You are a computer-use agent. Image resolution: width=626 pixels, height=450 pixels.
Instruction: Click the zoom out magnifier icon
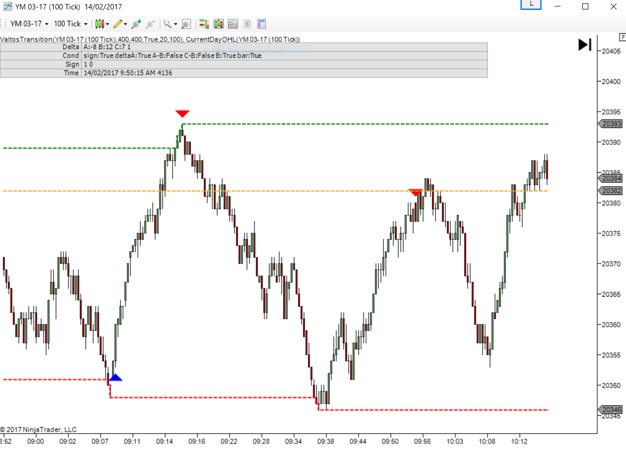coord(150,24)
